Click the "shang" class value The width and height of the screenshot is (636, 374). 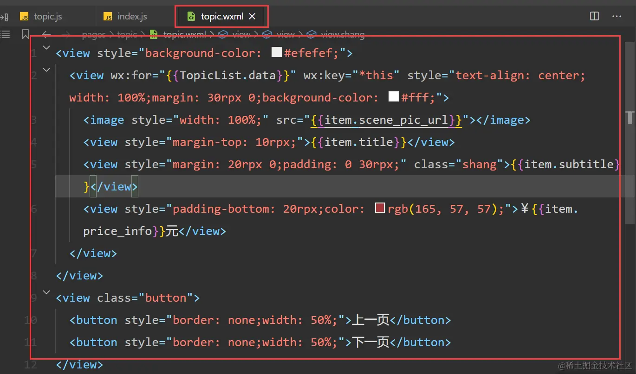[x=480, y=165]
